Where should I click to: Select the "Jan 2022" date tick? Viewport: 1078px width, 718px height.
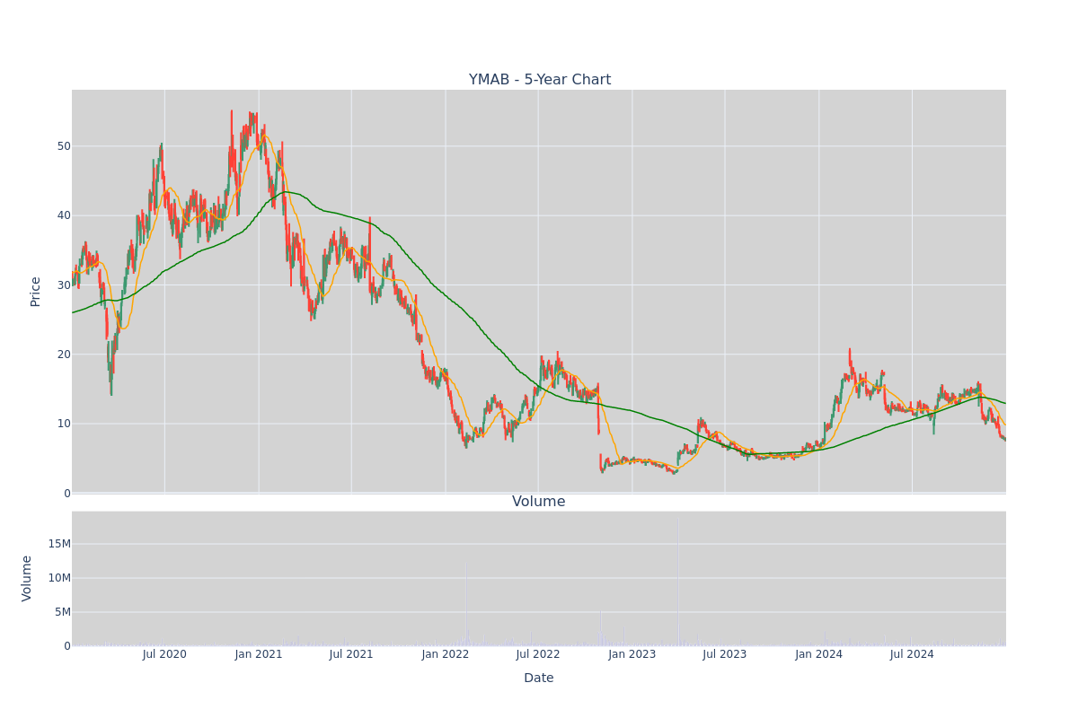(446, 654)
